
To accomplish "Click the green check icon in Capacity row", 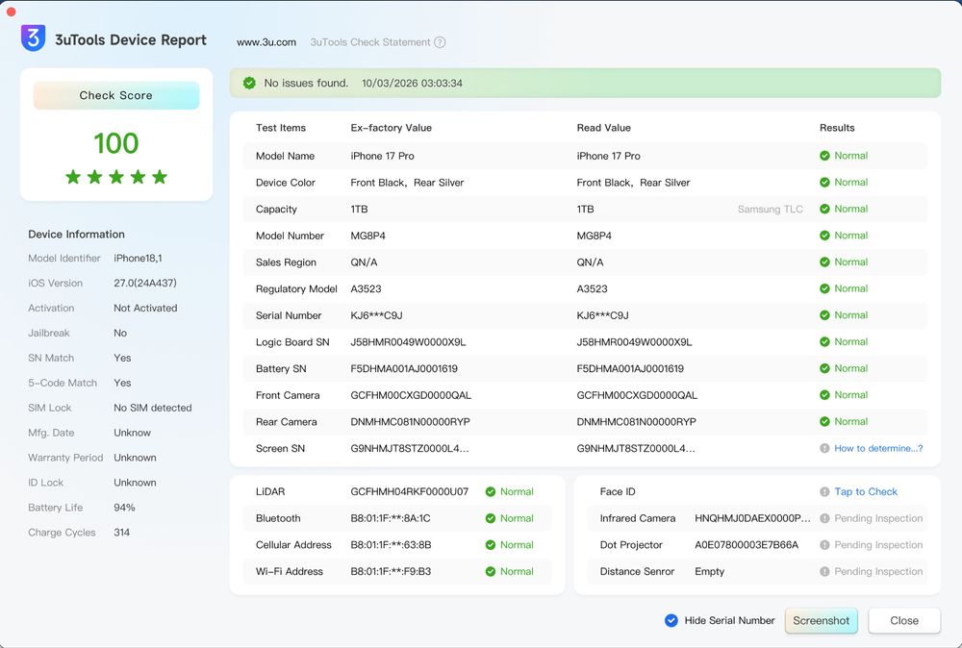I will click(x=824, y=209).
